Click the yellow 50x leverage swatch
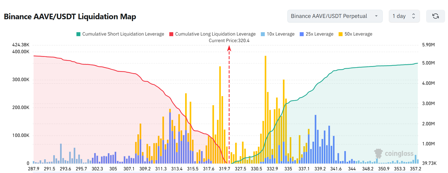This screenshot has height=173, width=448. [340, 34]
